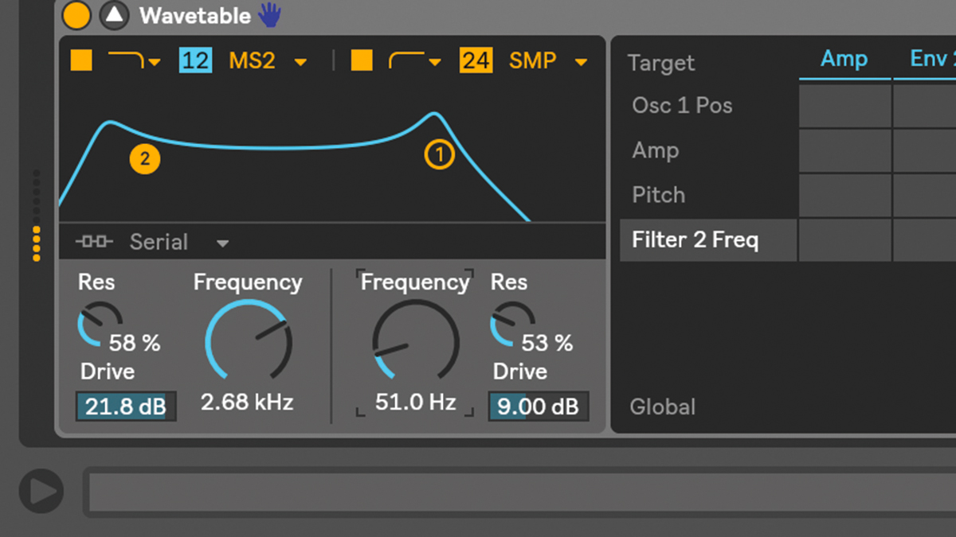Viewport: 956px width, 537px height.
Task: Click the Drive field showing 21.8 dB
Action: (x=126, y=407)
